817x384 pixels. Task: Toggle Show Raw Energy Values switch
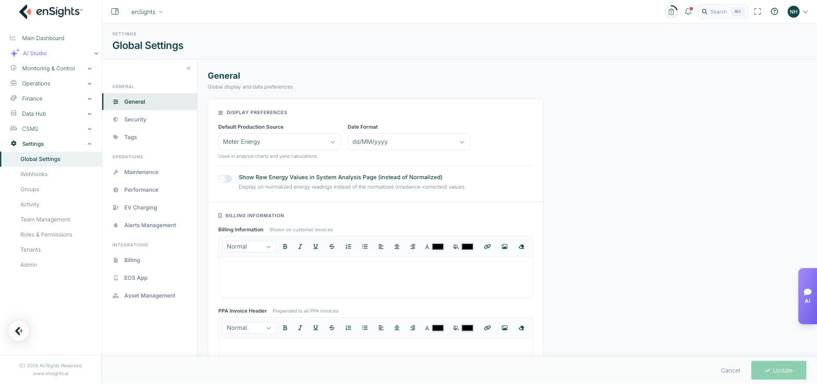(x=225, y=179)
